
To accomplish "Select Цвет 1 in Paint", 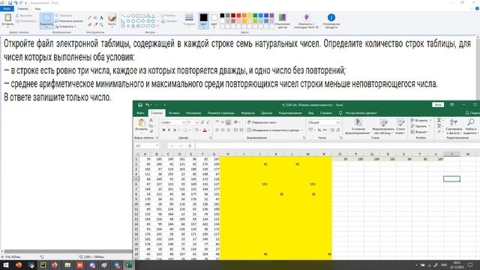I will [203, 20].
